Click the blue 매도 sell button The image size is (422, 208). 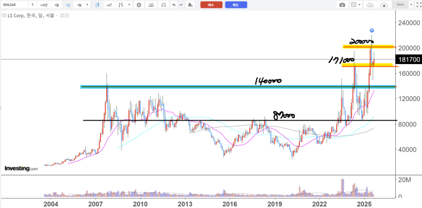point(236,5)
